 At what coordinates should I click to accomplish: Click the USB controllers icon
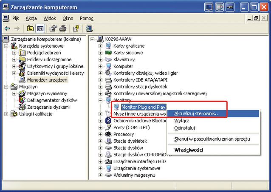click(108, 93)
